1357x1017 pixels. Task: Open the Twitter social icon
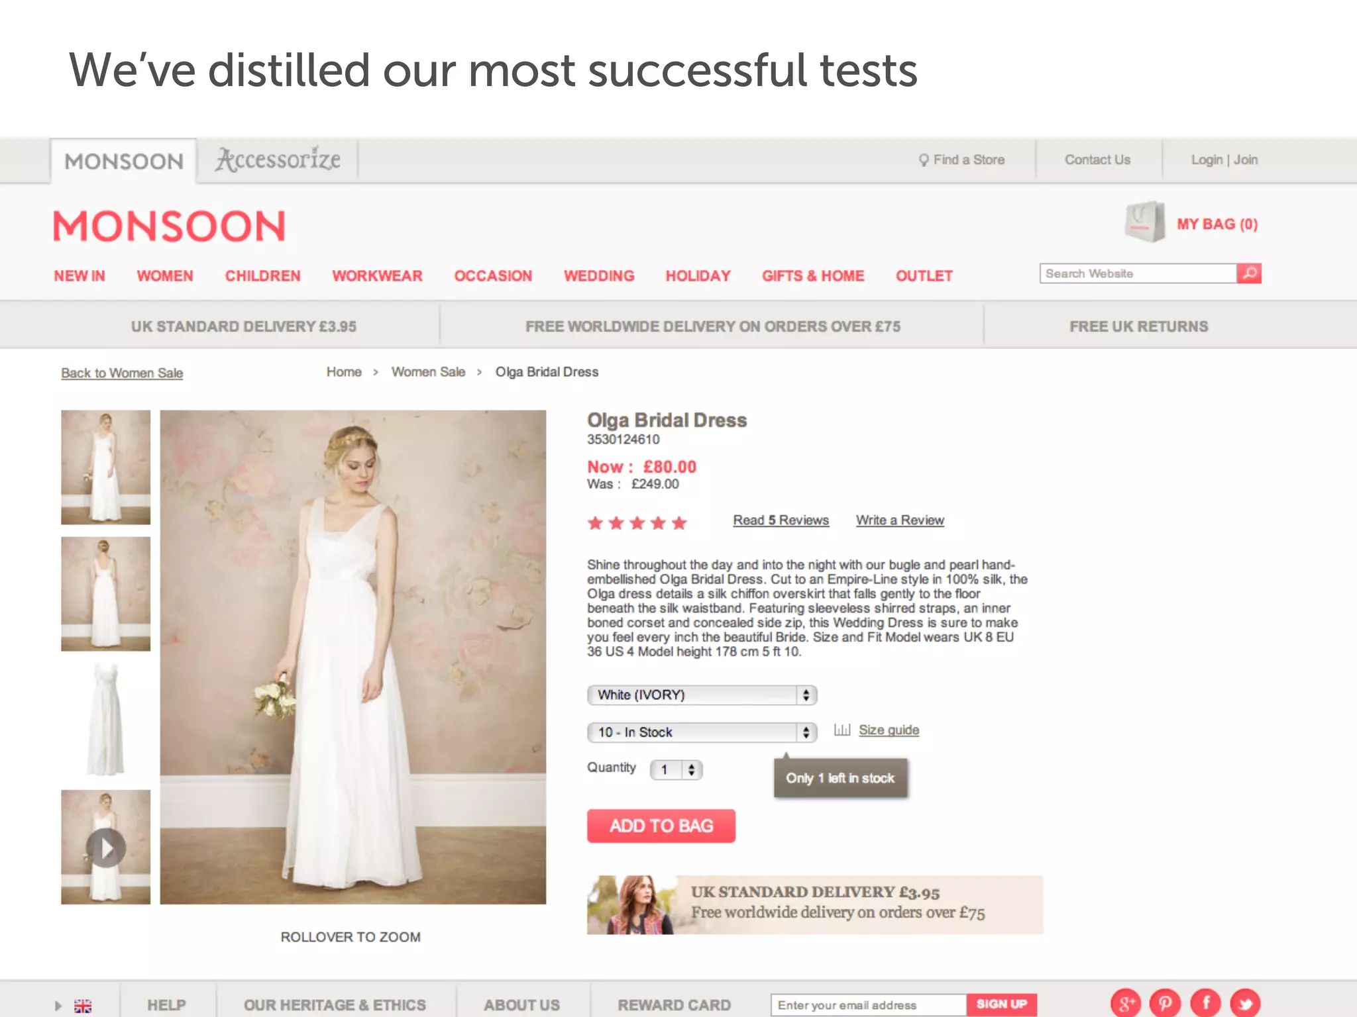1246,1003
